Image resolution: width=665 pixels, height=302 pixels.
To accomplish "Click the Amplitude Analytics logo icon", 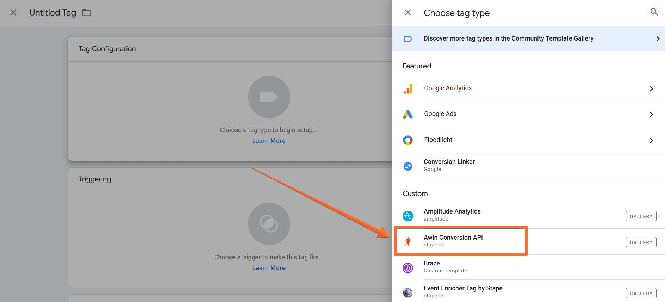I will [x=408, y=216].
